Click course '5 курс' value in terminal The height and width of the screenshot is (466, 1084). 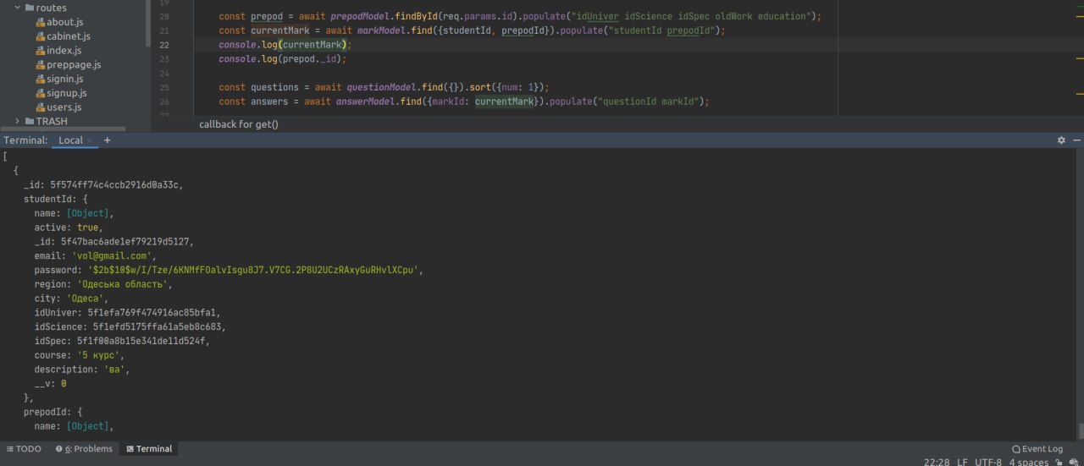point(98,355)
